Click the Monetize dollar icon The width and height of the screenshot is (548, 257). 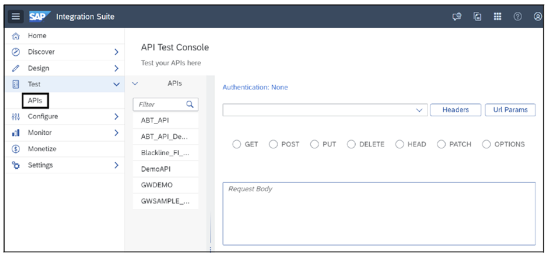[x=16, y=149]
